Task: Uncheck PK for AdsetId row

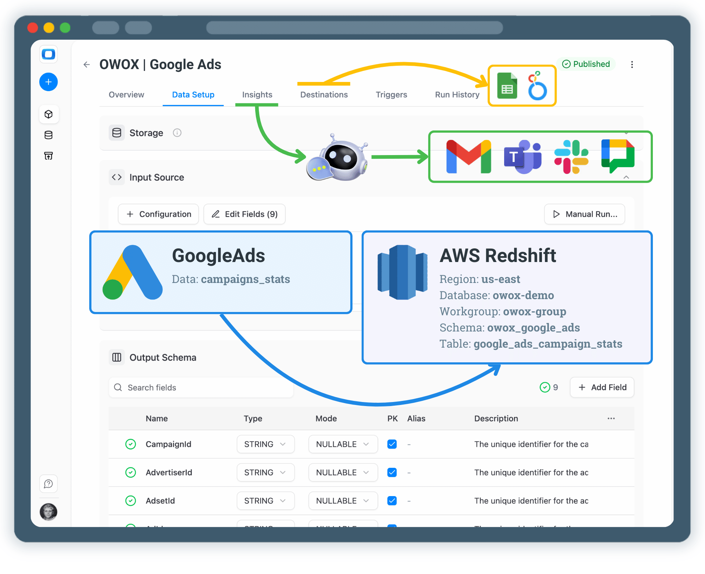Action: tap(392, 501)
